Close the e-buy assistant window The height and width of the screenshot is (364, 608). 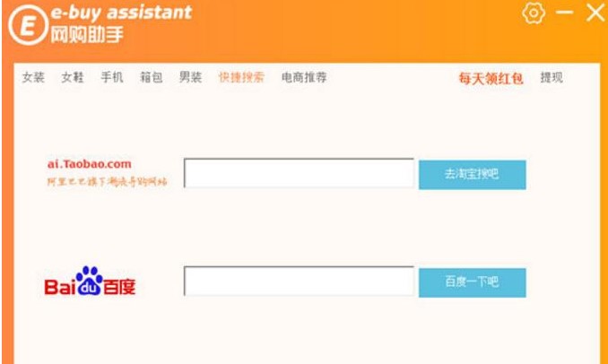click(595, 13)
